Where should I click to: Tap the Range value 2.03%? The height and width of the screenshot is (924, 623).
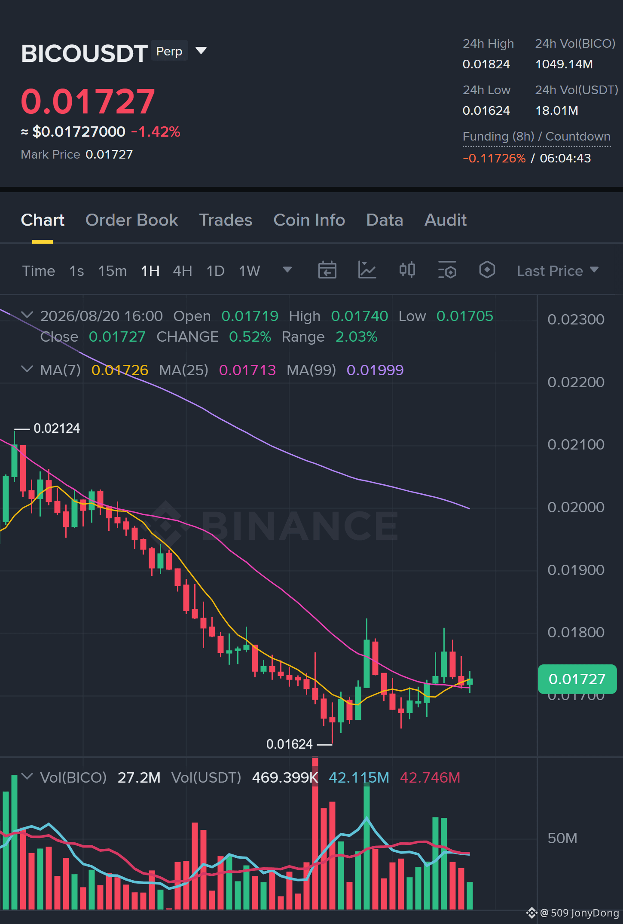click(357, 337)
